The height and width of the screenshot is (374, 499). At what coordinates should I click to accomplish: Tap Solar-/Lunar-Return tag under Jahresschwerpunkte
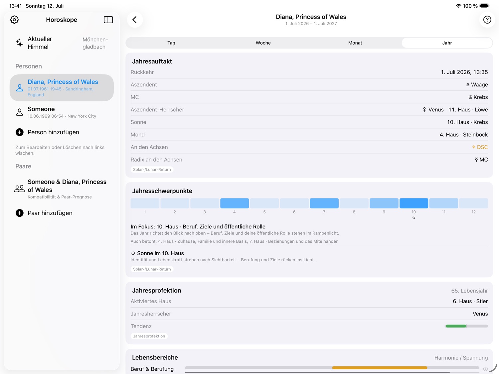point(152,269)
